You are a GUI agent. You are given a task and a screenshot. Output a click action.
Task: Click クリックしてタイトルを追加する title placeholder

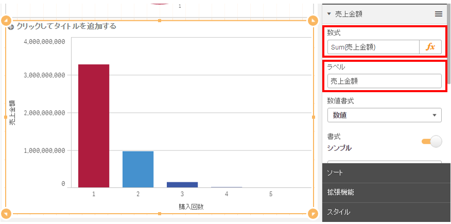66,26
